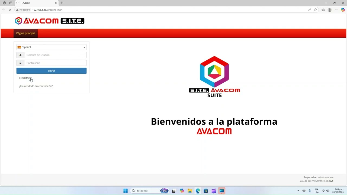347x195 pixels.
Task: Open the browser profile avatar
Action: (x=330, y=10)
